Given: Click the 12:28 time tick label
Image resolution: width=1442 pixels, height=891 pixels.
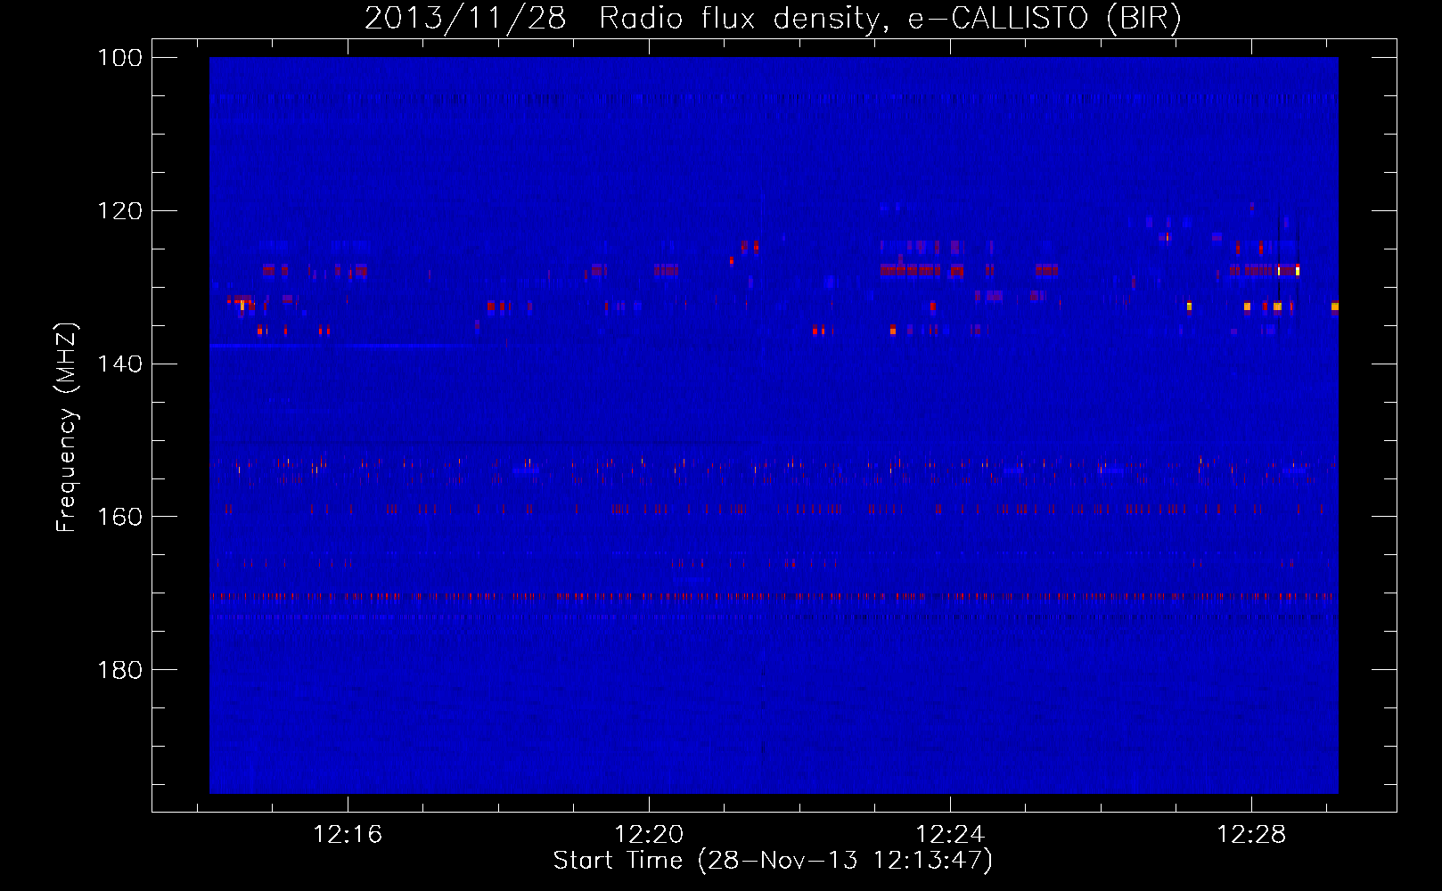Looking at the screenshot, I should pyautogui.click(x=1251, y=834).
